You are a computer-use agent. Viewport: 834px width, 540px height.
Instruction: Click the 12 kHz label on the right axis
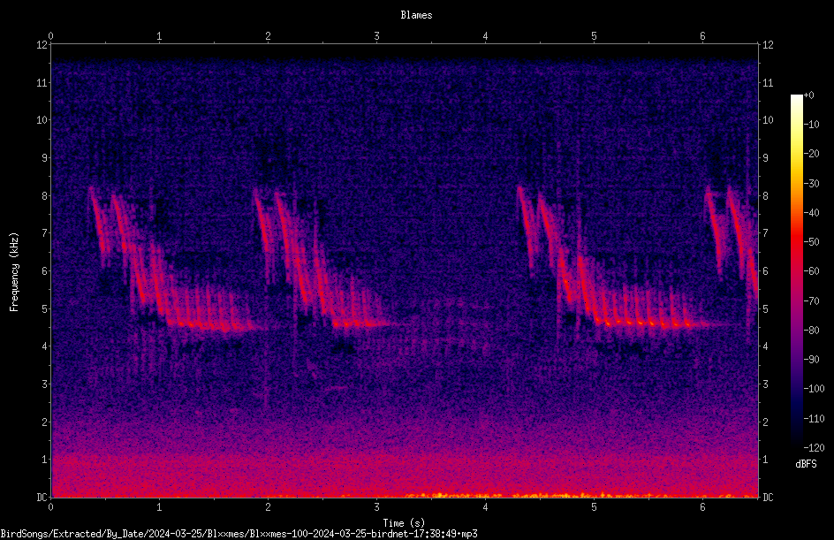point(768,45)
